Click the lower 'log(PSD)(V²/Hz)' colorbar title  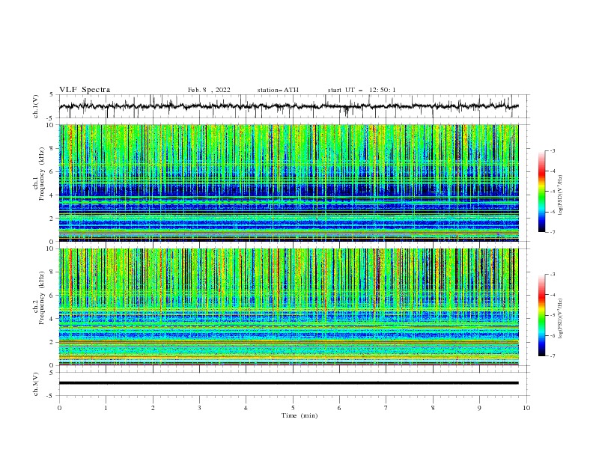click(x=561, y=319)
